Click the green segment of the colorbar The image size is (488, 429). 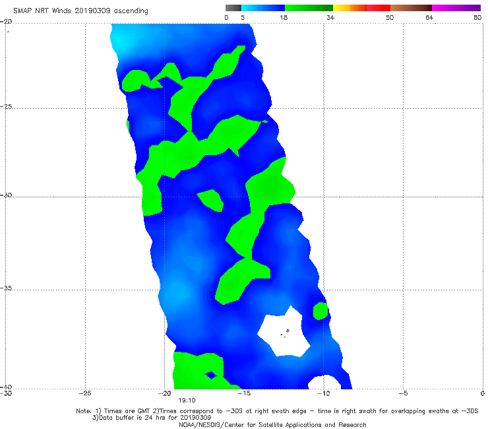(x=309, y=8)
